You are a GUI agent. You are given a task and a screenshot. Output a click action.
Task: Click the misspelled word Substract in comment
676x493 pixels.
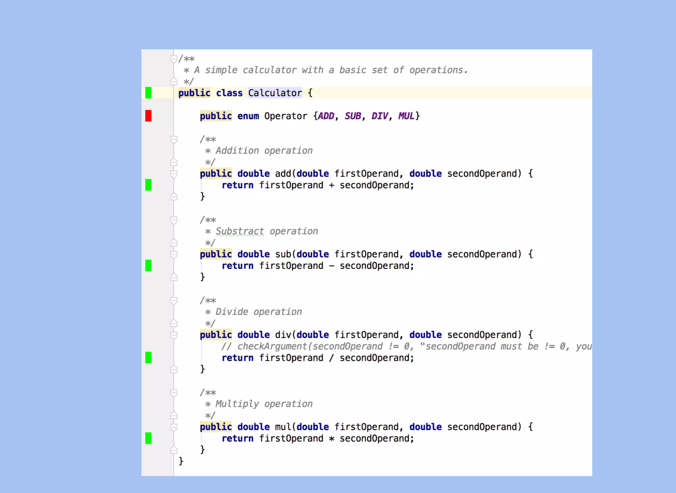tap(240, 231)
